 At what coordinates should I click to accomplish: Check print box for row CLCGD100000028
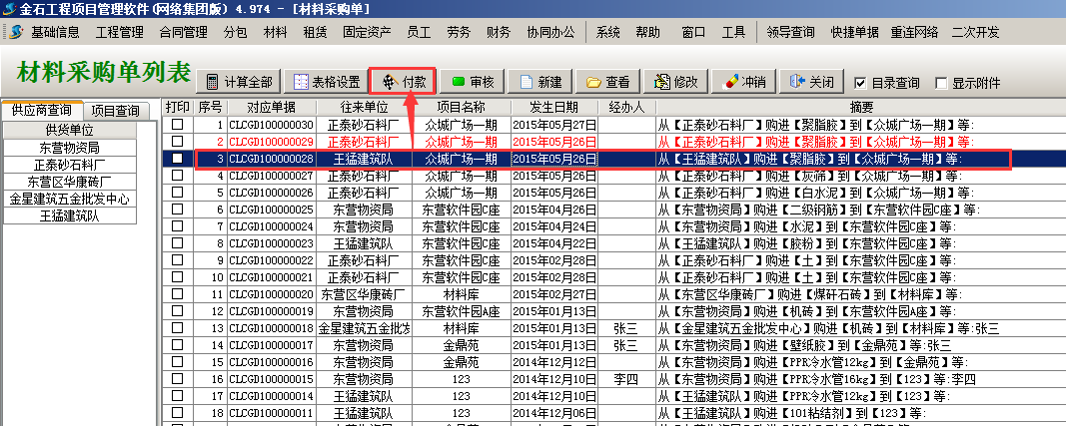[x=178, y=159]
